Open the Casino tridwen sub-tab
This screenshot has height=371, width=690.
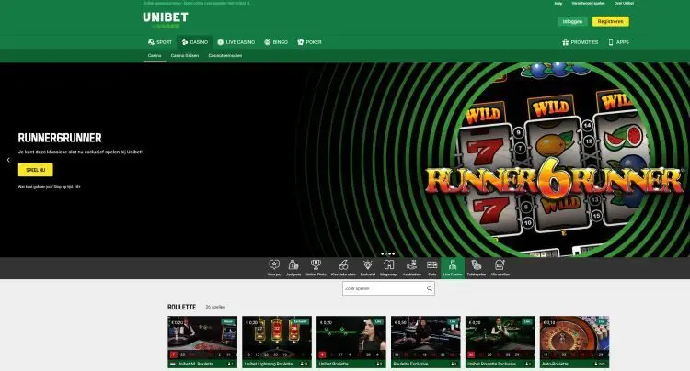[185, 56]
